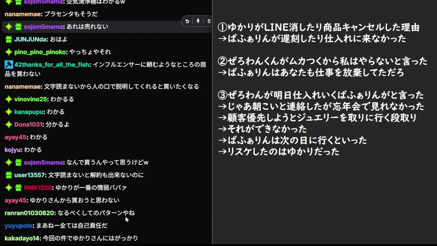This screenshot has width=437, height=246.
Task: Select chat text '文字読まないから人の口で説明してくれると買いたくなる'
Action: coord(122,86)
